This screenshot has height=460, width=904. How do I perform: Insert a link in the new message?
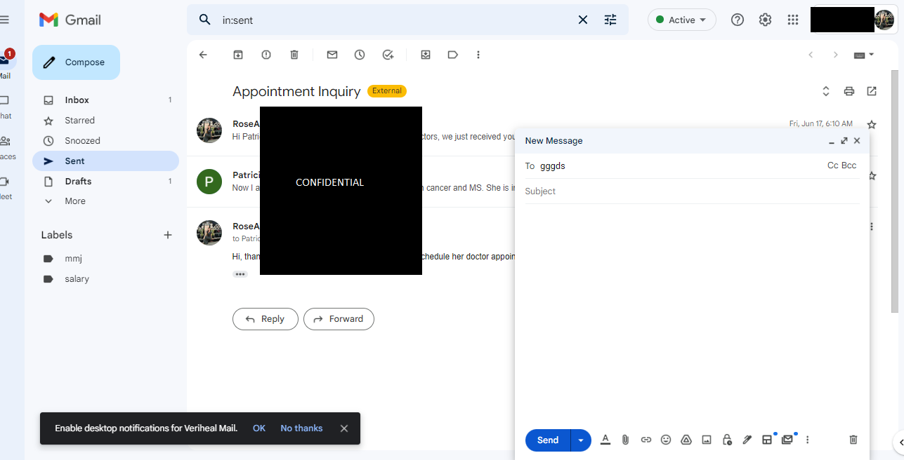point(646,440)
